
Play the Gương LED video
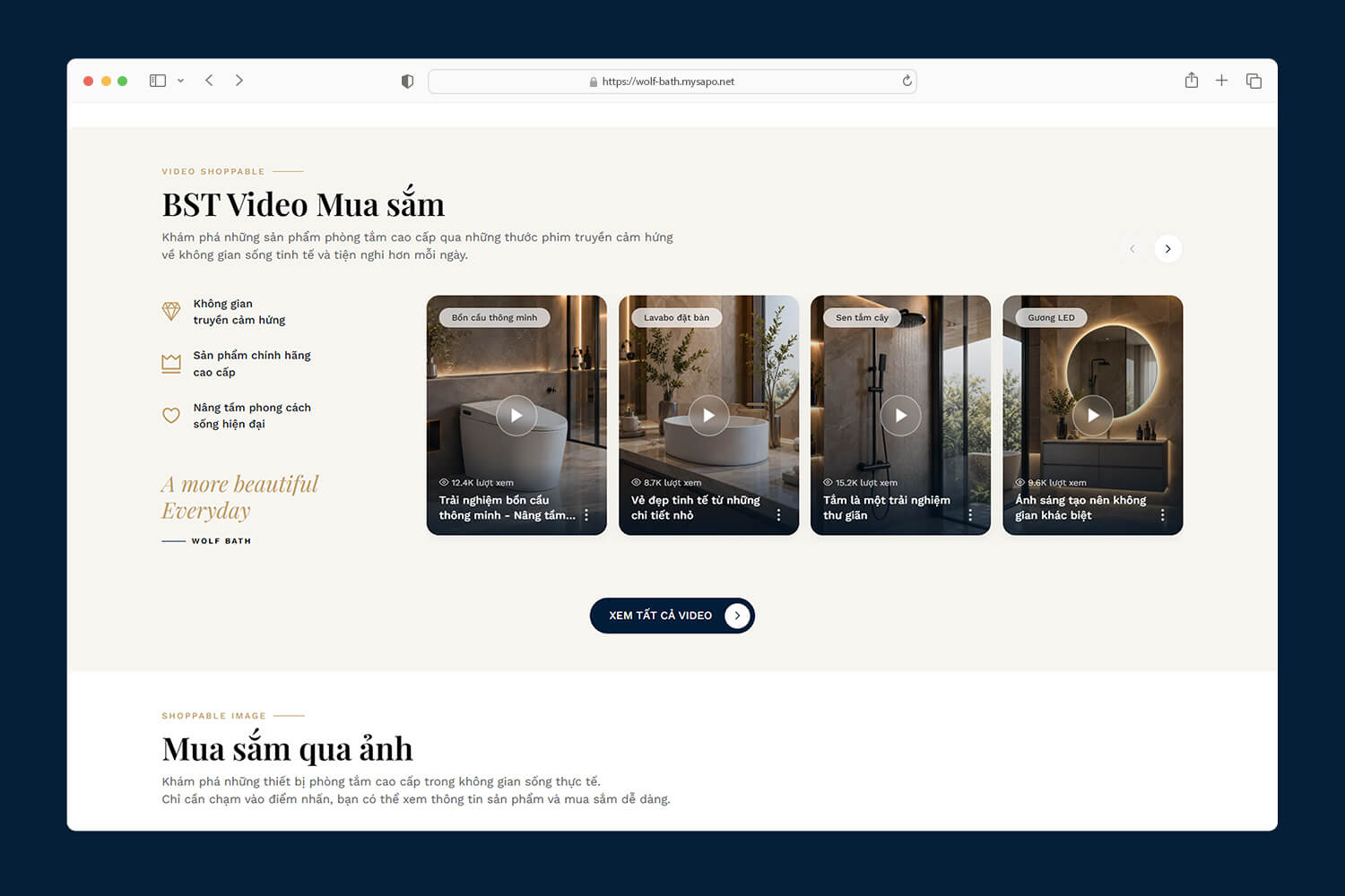tap(1093, 416)
